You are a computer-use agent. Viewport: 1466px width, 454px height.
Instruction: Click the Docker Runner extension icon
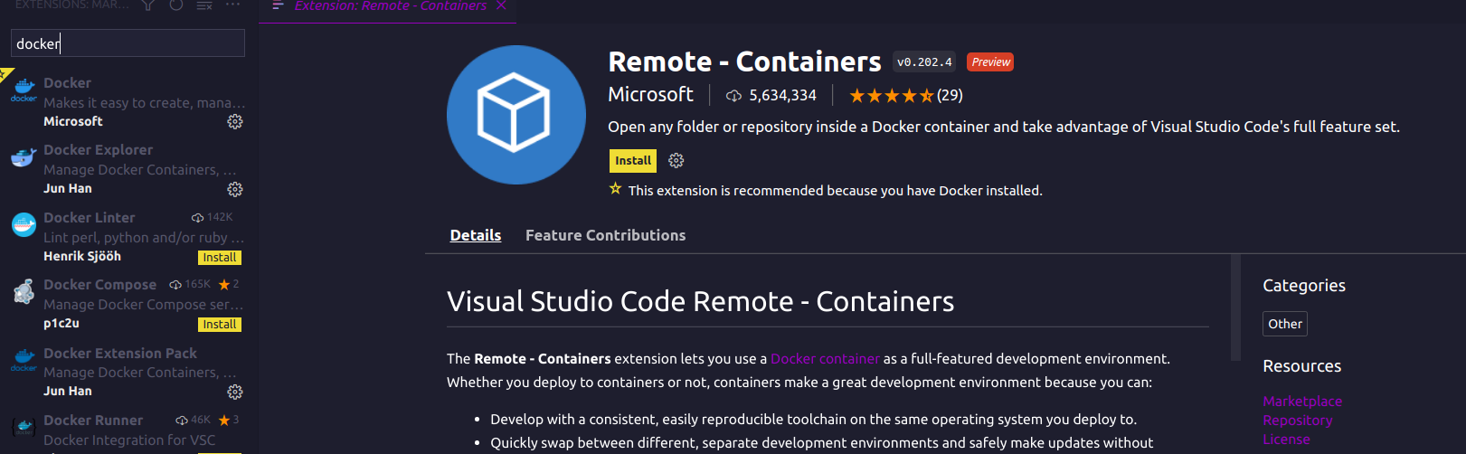pos(24,427)
